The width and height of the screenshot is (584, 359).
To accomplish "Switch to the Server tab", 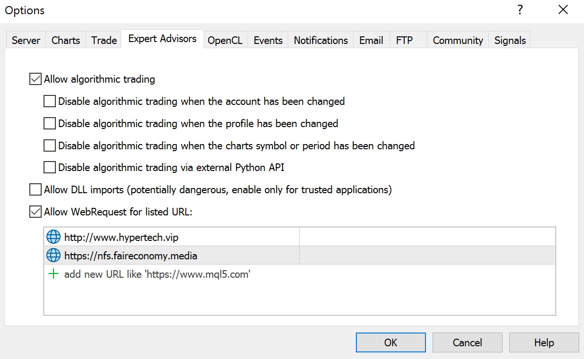I will click(26, 41).
